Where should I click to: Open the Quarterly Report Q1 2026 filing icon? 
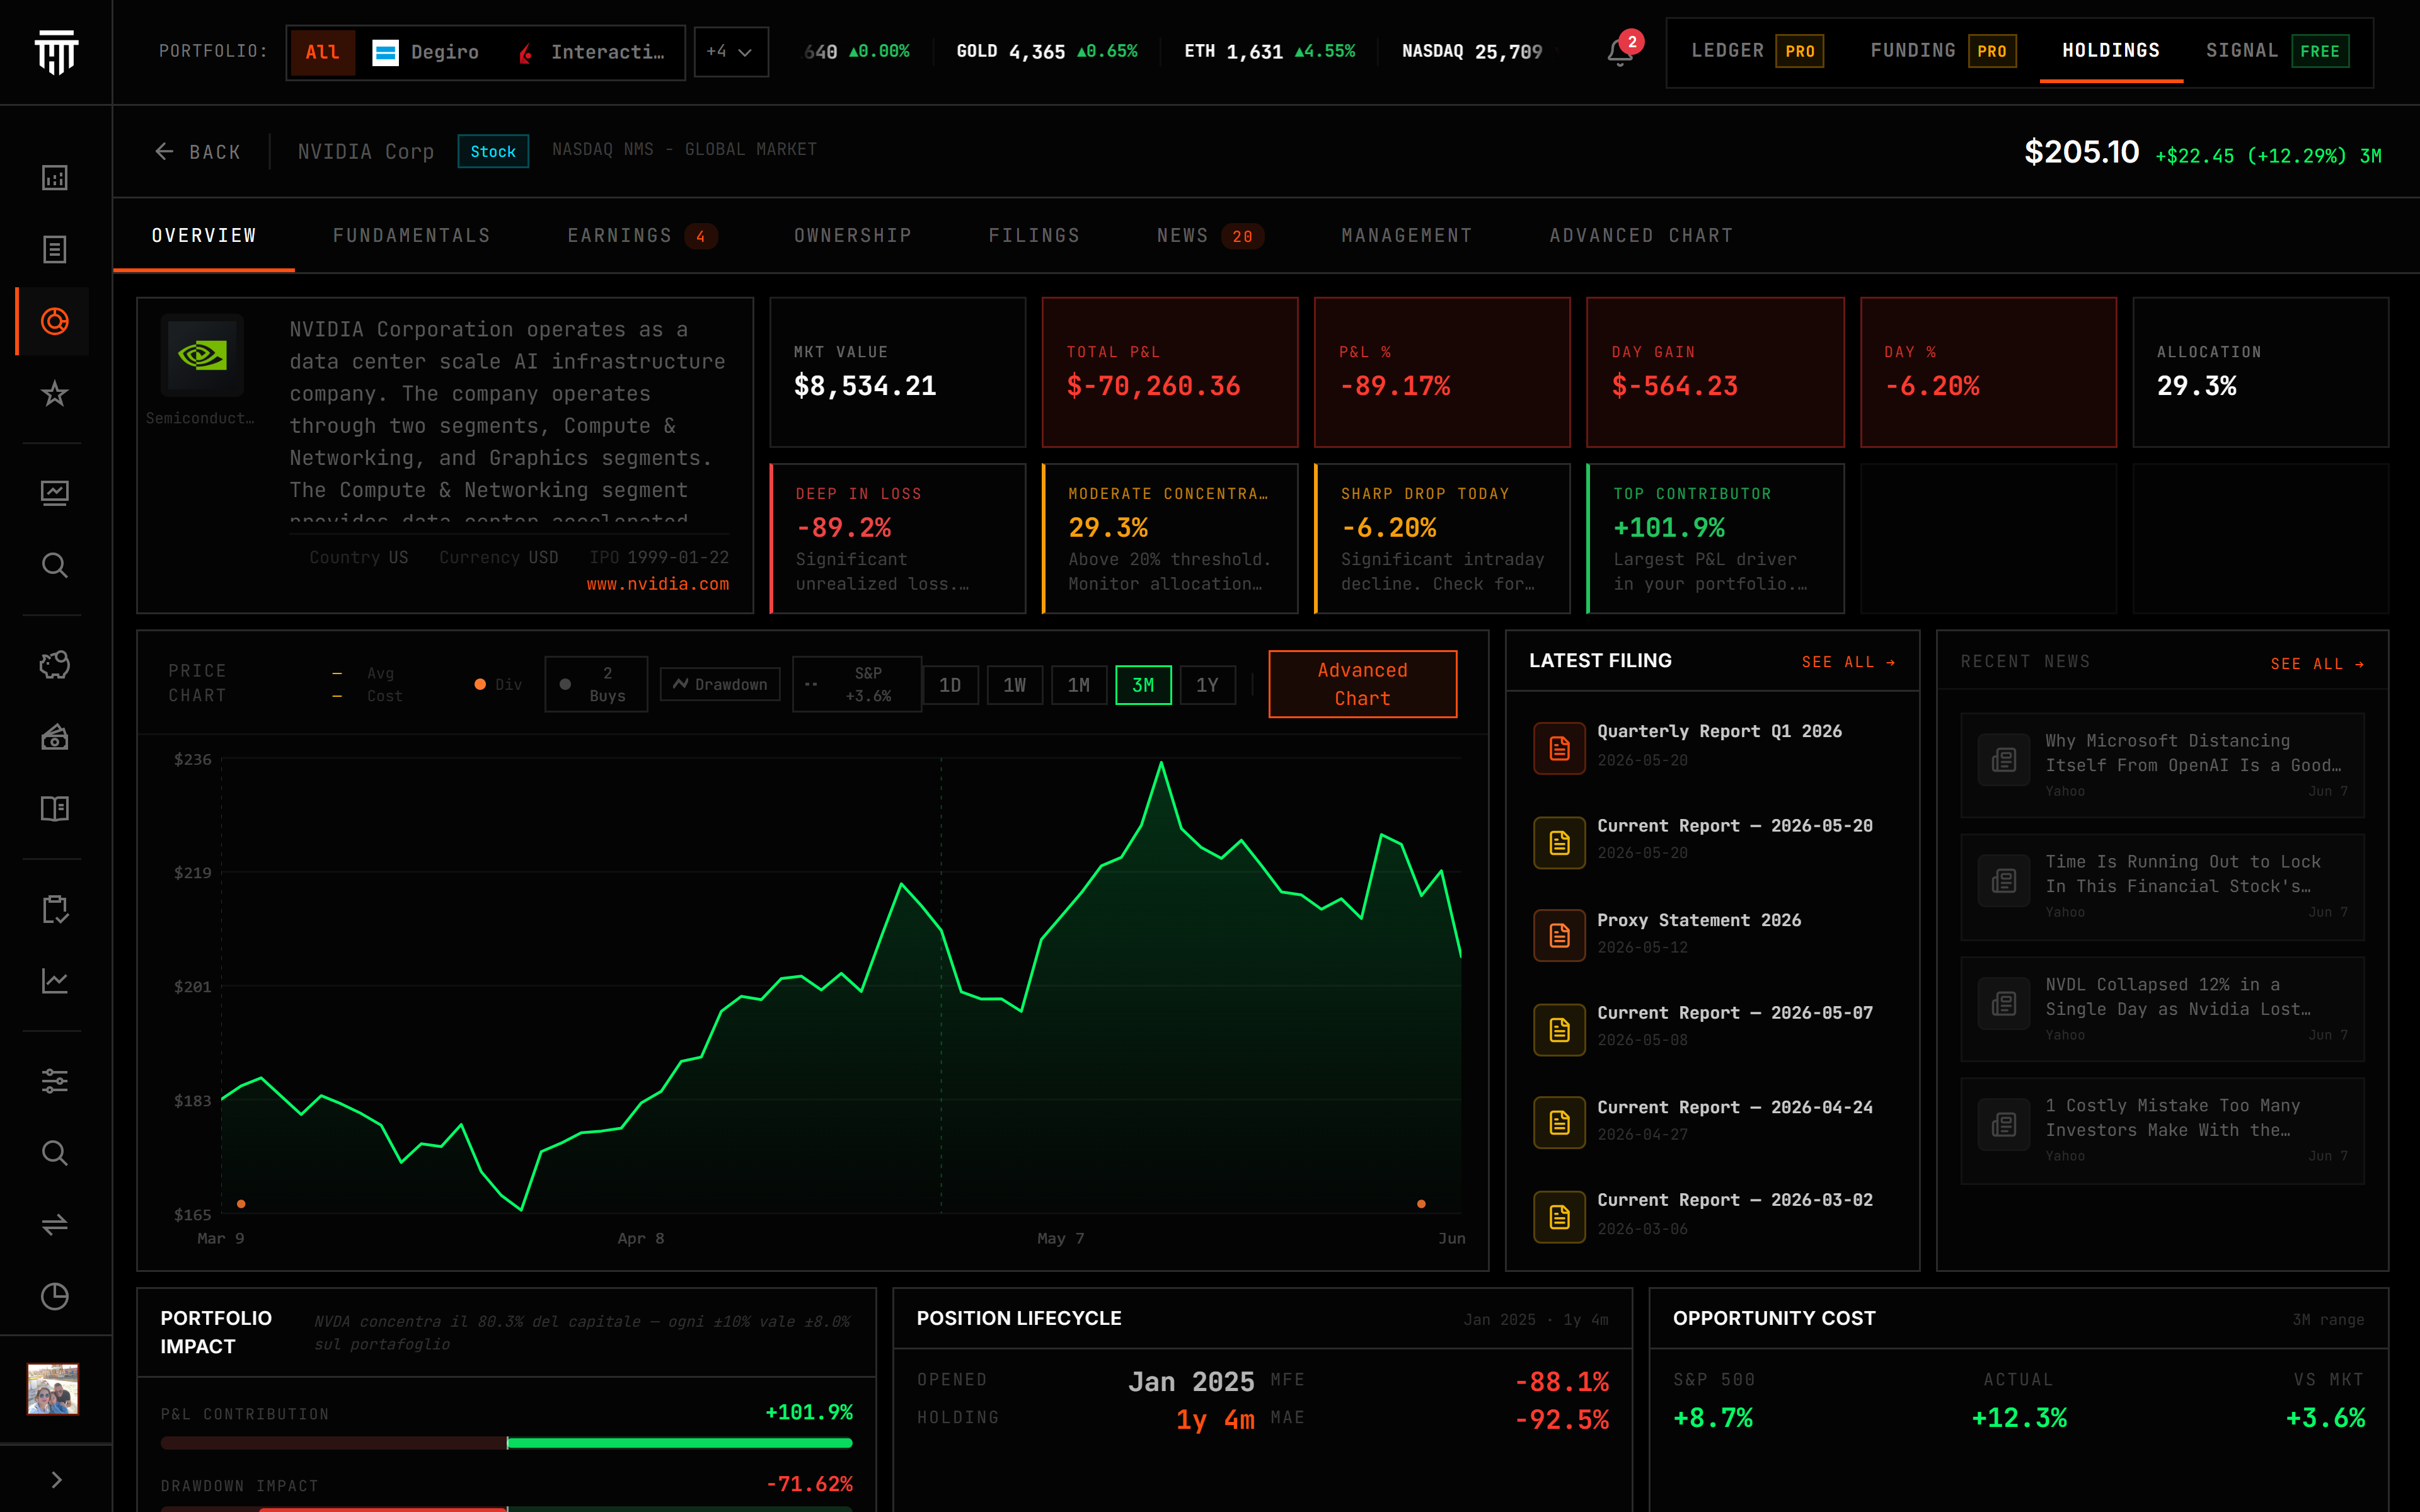tap(1559, 748)
